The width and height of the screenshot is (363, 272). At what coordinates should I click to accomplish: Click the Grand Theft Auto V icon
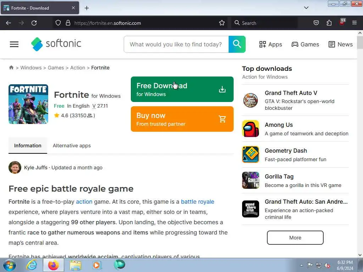point(251,100)
